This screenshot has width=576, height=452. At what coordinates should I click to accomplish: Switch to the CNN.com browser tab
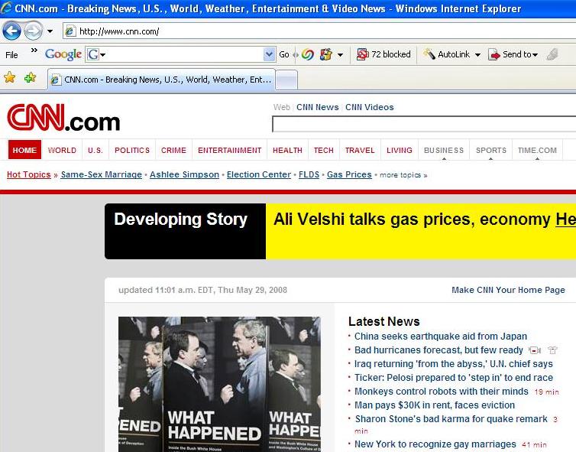coord(160,80)
